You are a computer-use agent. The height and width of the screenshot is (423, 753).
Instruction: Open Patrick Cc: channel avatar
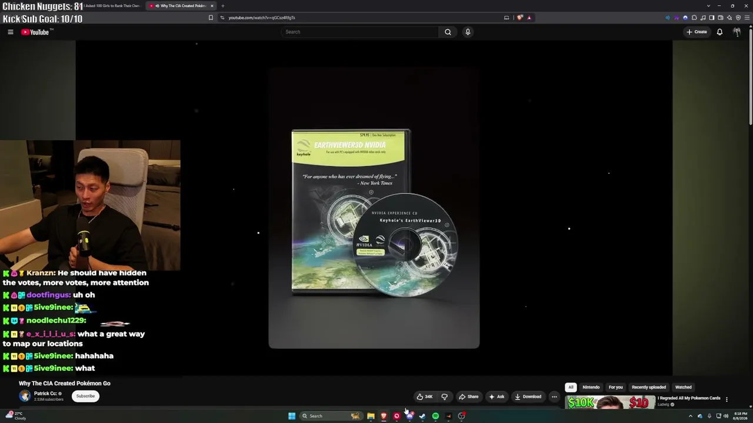pos(25,396)
